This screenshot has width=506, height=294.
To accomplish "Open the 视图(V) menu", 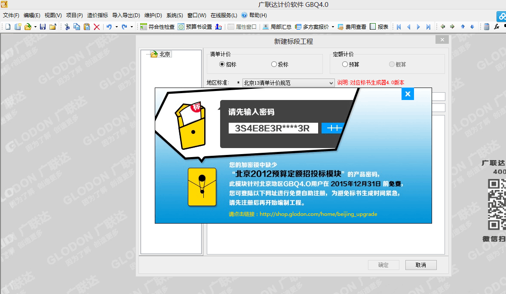I will 53,15.
